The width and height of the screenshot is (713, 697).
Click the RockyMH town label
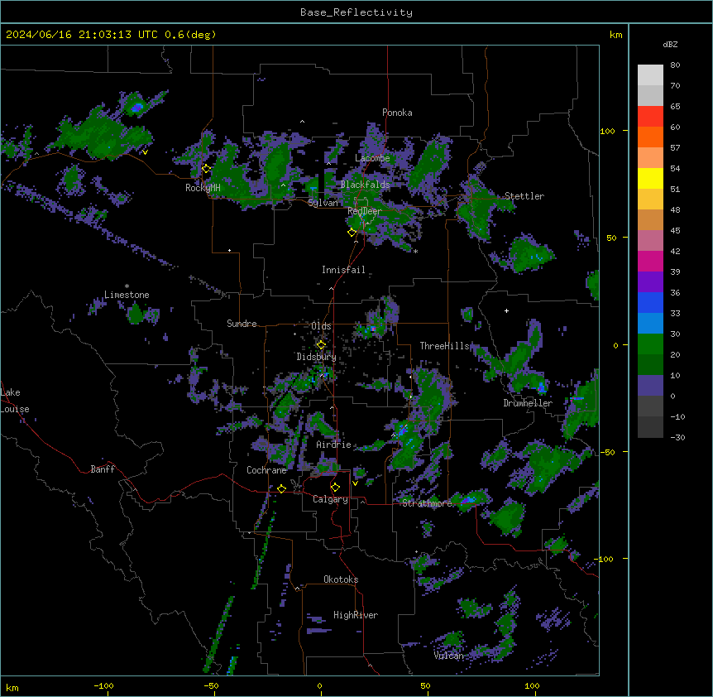(x=203, y=188)
